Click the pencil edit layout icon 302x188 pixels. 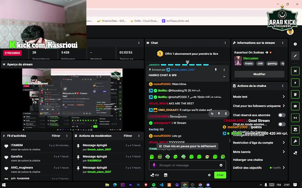295,56
